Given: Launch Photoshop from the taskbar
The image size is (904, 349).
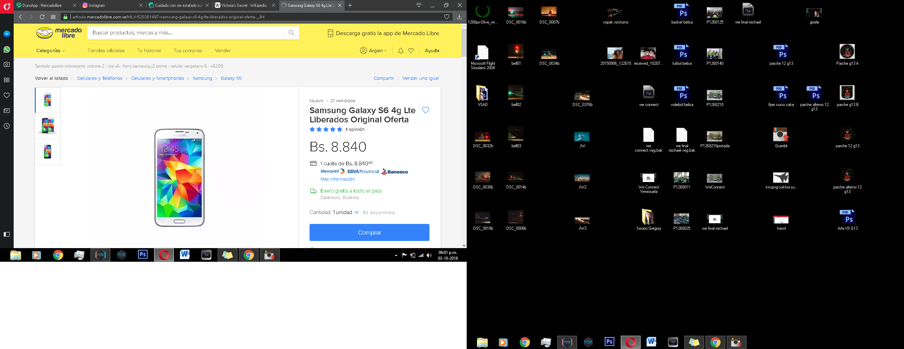Looking at the screenshot, I should [x=142, y=255].
